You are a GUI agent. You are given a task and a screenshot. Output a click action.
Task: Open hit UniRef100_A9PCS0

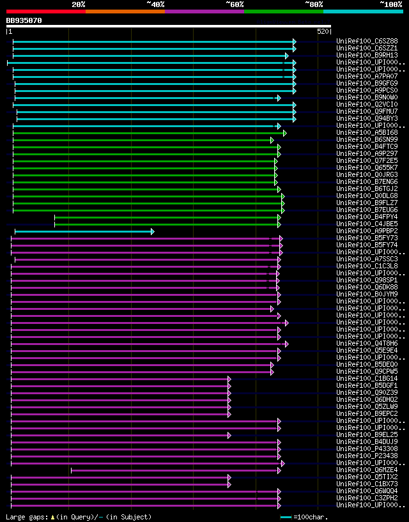[x=367, y=90]
